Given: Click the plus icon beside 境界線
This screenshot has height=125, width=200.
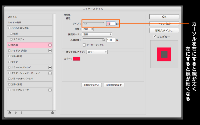Looking at the screenshot, I should (x=50, y=45).
